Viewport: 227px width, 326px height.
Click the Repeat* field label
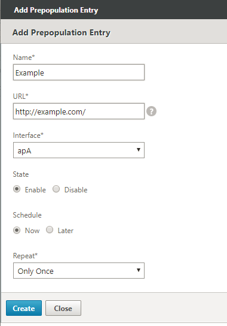[x=25, y=256]
